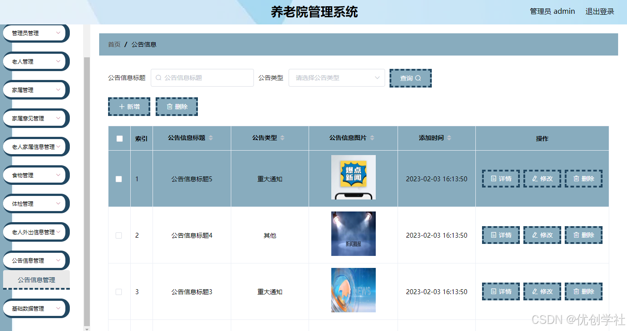
Task: Open the 爆点新闻 thumbnail image
Action: pos(354,177)
